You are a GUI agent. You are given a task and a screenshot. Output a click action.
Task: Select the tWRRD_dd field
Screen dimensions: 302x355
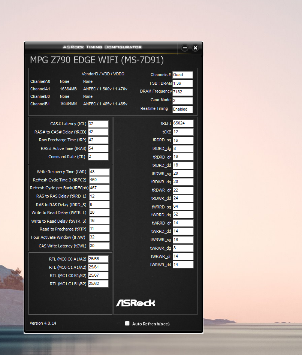[183, 231]
